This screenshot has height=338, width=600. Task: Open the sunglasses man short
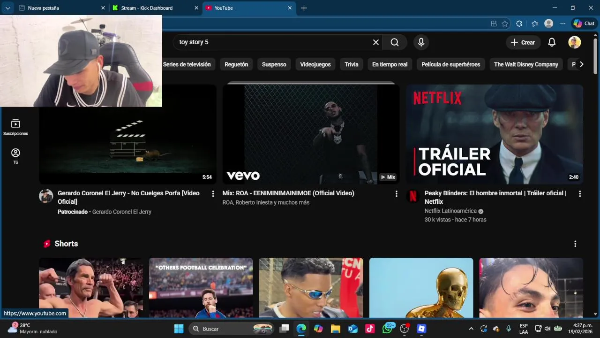(311, 288)
